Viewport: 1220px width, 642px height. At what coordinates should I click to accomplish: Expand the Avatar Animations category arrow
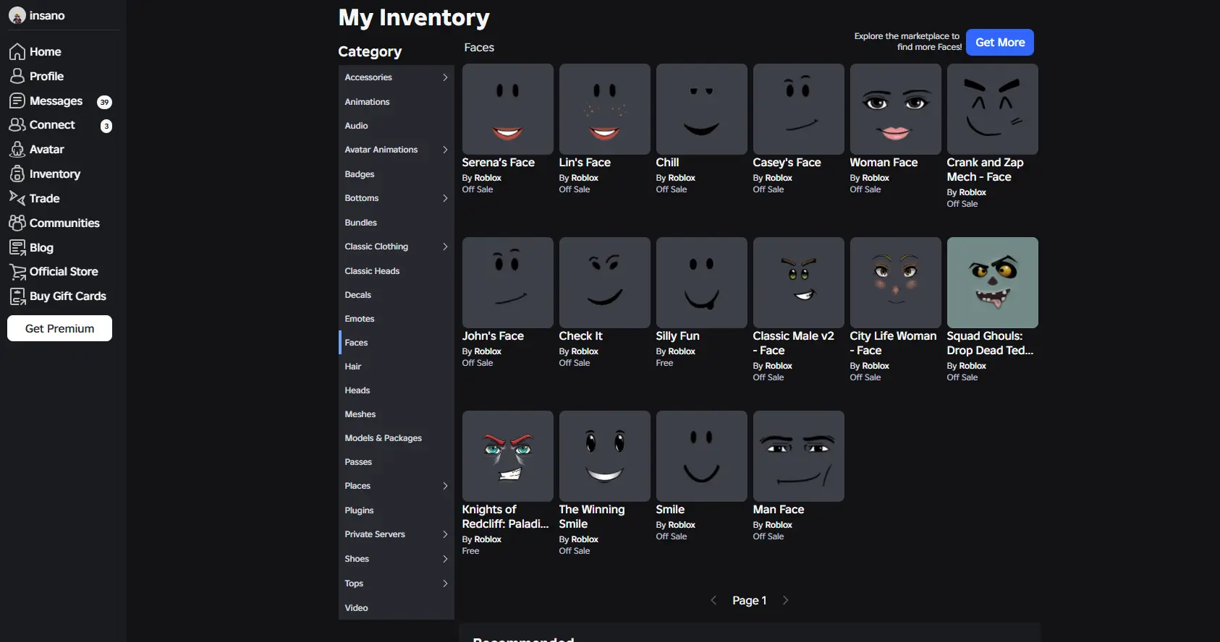[445, 150]
